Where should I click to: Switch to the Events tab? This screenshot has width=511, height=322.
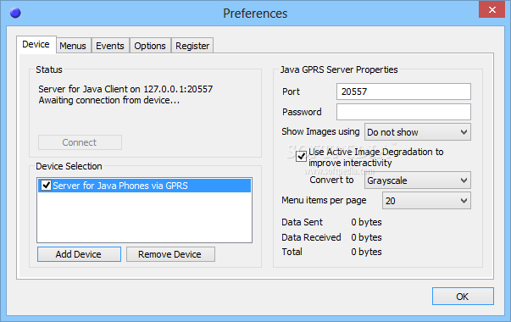click(110, 46)
